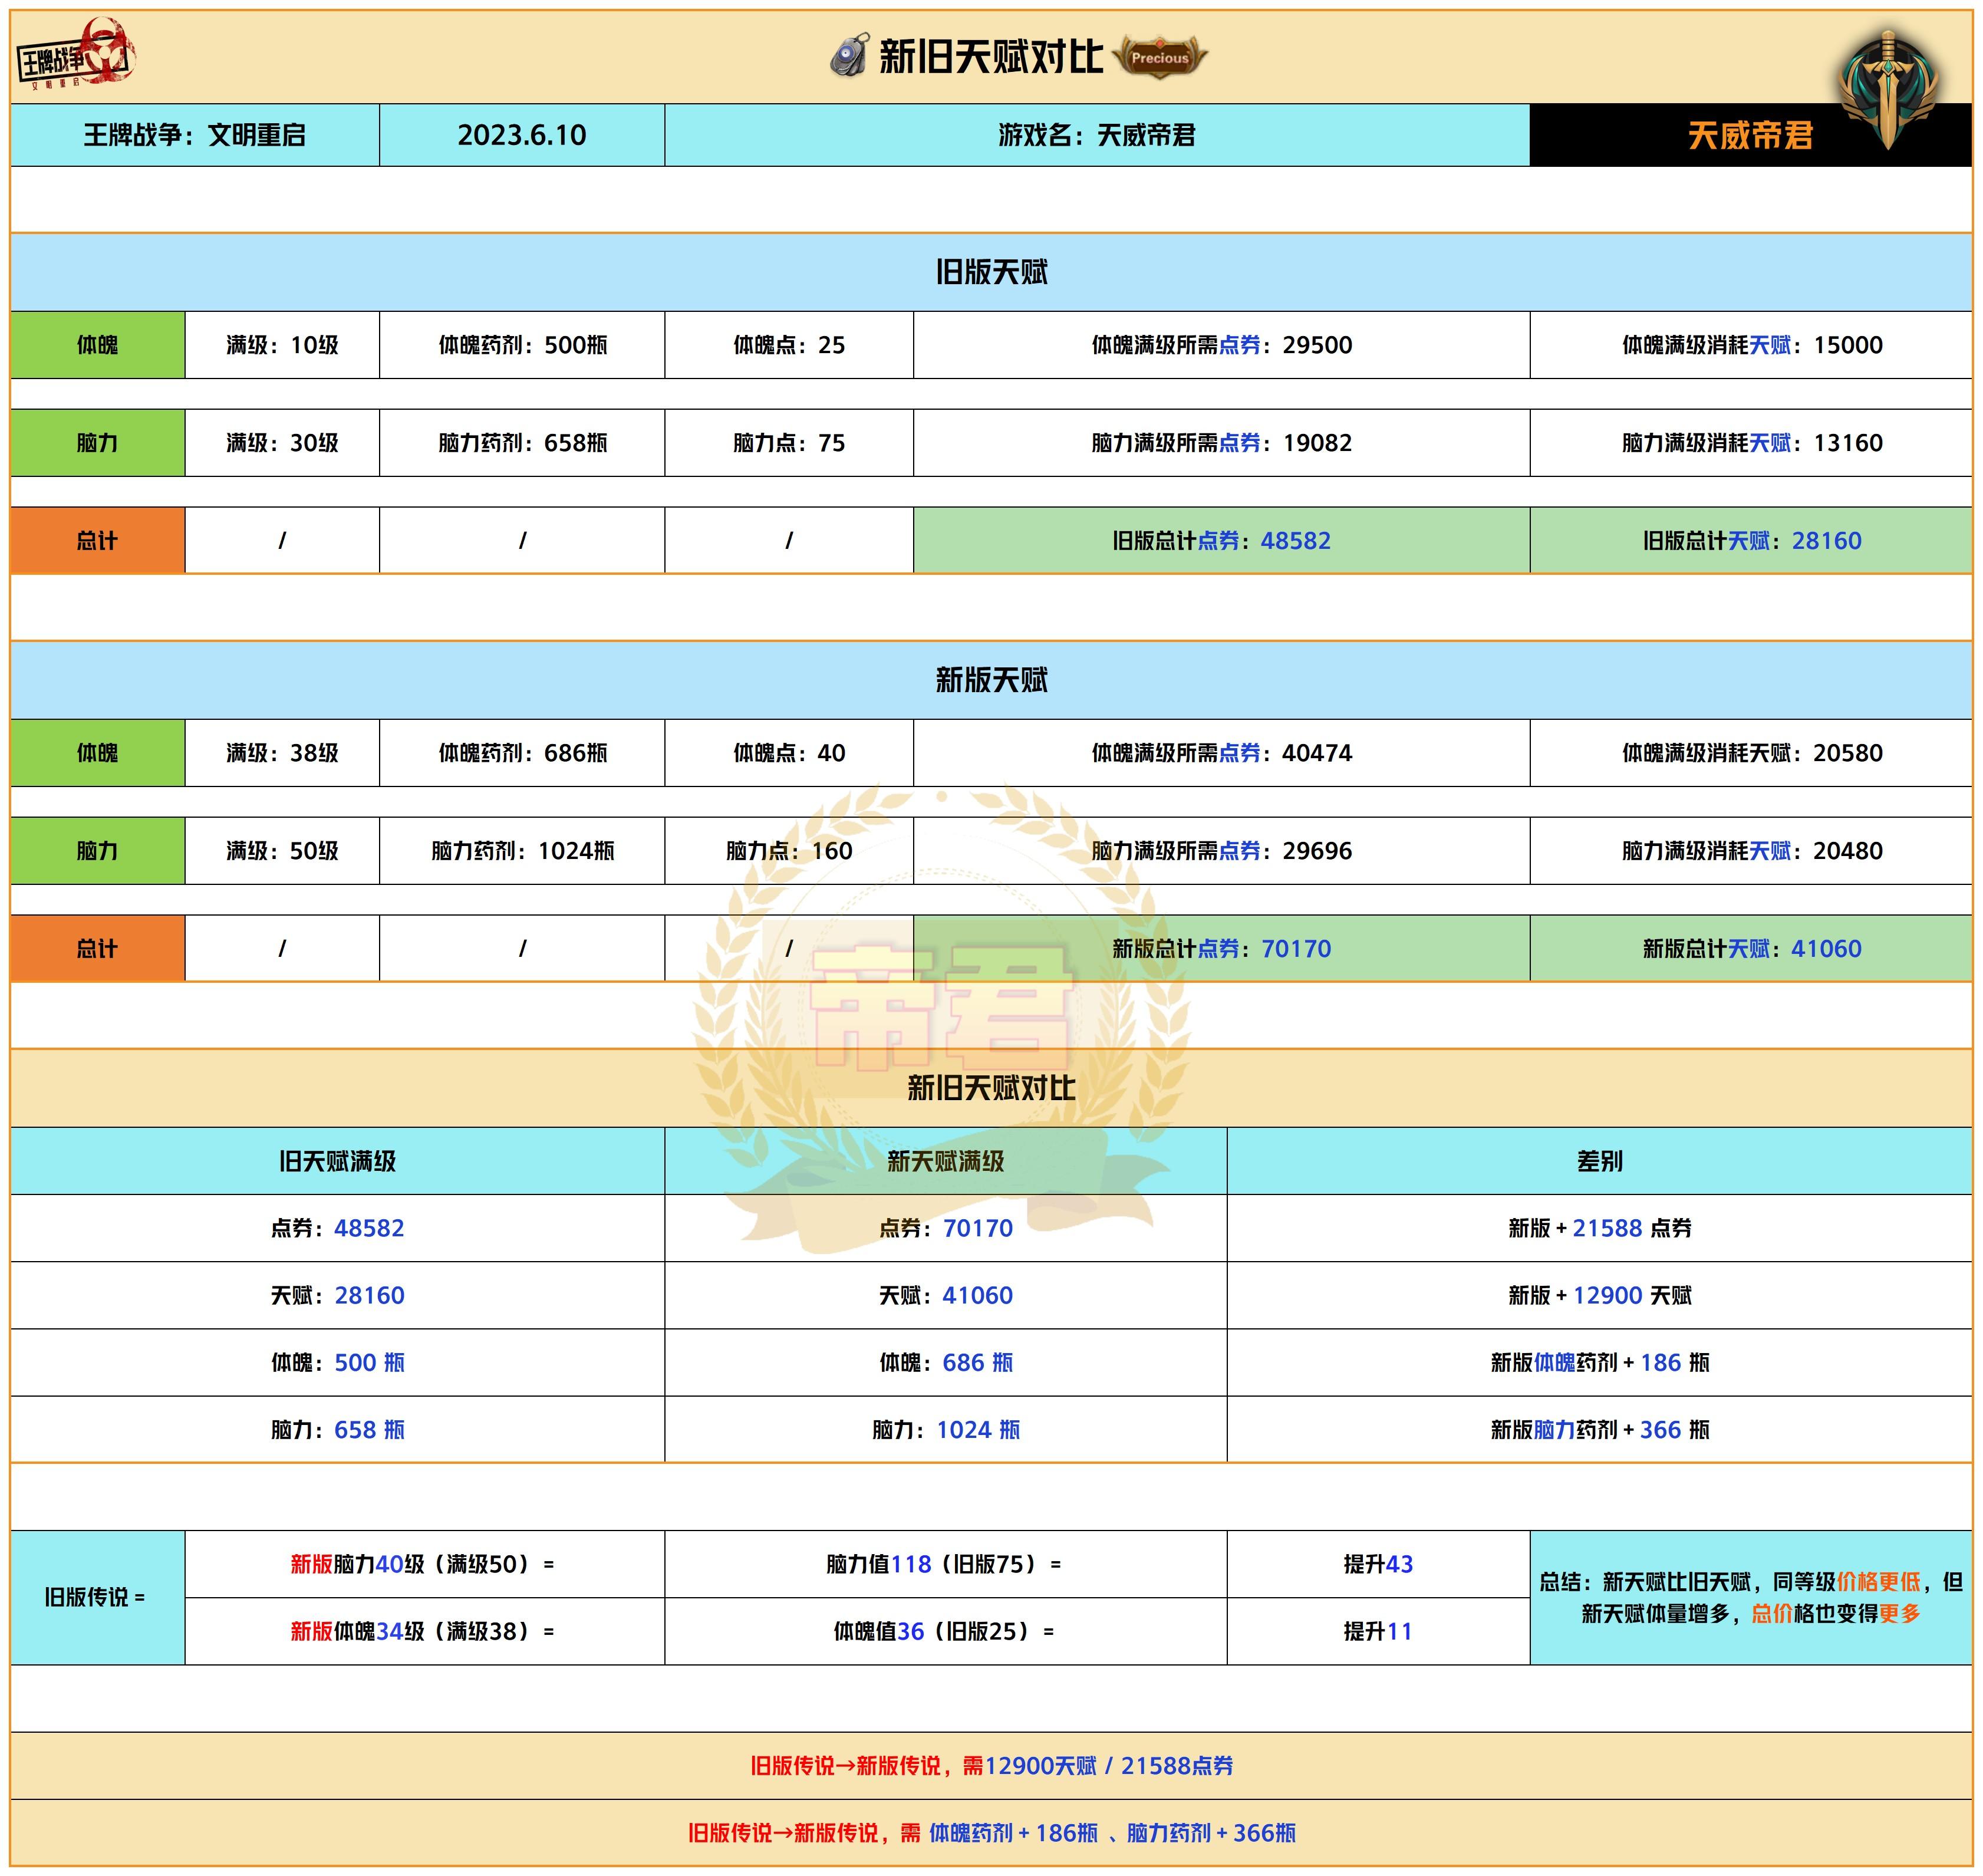This screenshot has height=1876, width=1983.
Task: Select cell 体魄满级所需点券：29500
Action: click(x=1221, y=345)
